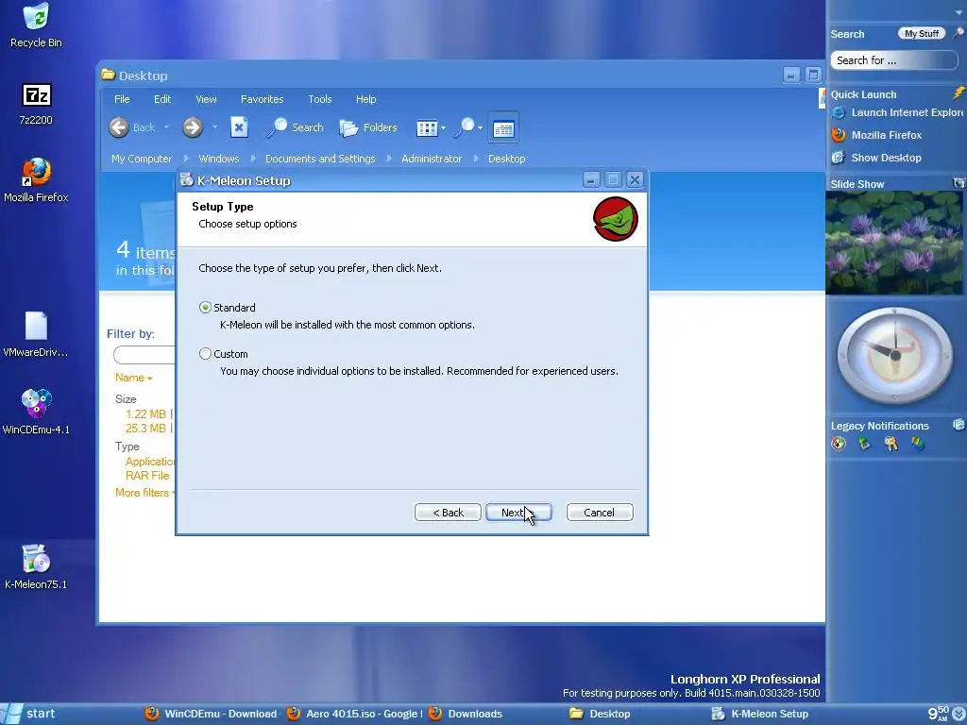Click the Views grid icon in toolbar
Viewport: 967px width, 725px height.
(427, 128)
